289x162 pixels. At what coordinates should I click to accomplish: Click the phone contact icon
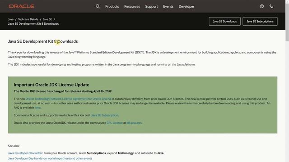(271, 6)
